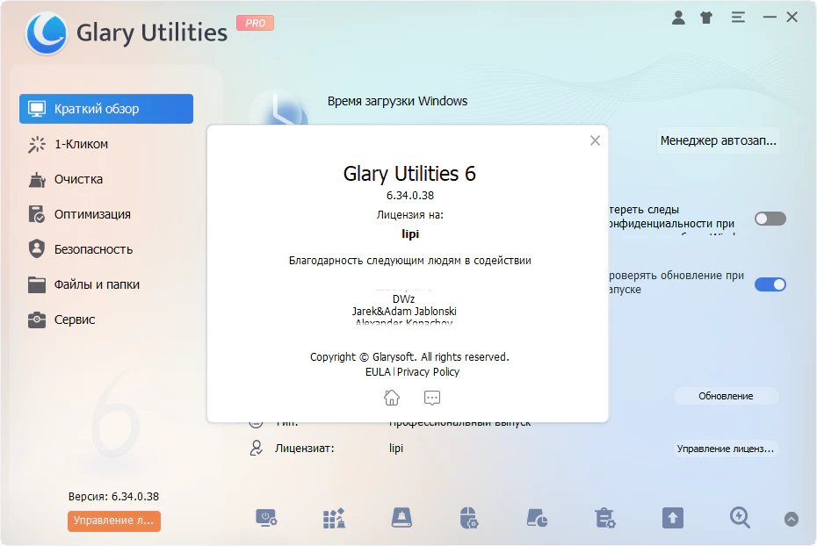Disable check for updates on startup toggle

pyautogui.click(x=770, y=284)
